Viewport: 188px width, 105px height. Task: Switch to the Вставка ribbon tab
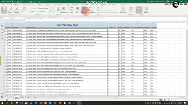(17, 5)
